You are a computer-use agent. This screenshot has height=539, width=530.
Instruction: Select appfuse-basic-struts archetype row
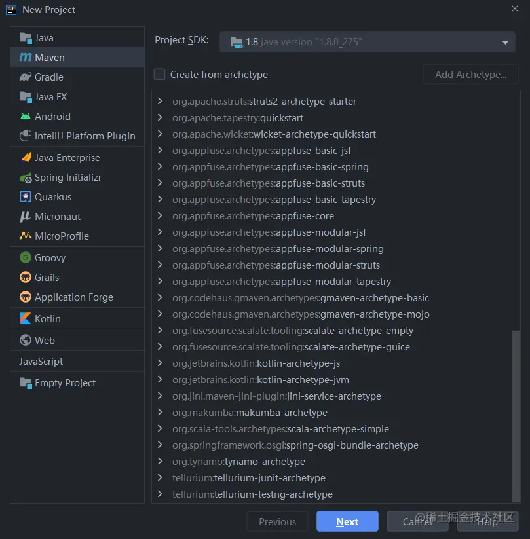coord(335,183)
